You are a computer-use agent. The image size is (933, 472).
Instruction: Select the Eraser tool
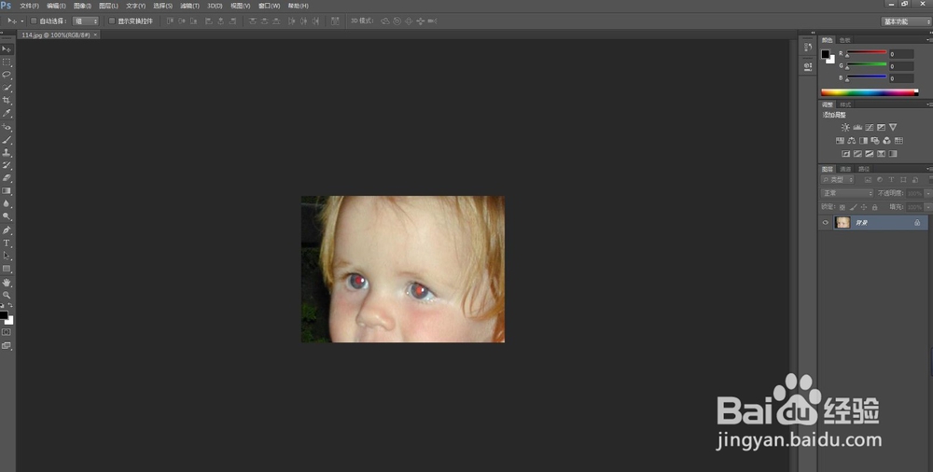coord(7,178)
